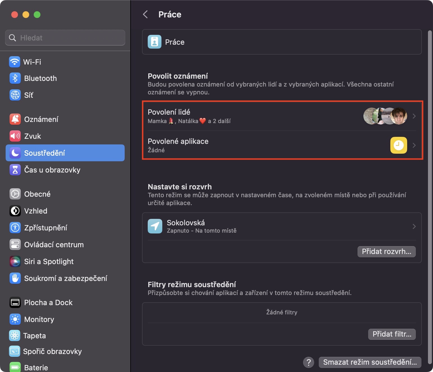The height and width of the screenshot is (372, 433).
Task: Click the Přidat rozvrh… button
Action: click(386, 251)
